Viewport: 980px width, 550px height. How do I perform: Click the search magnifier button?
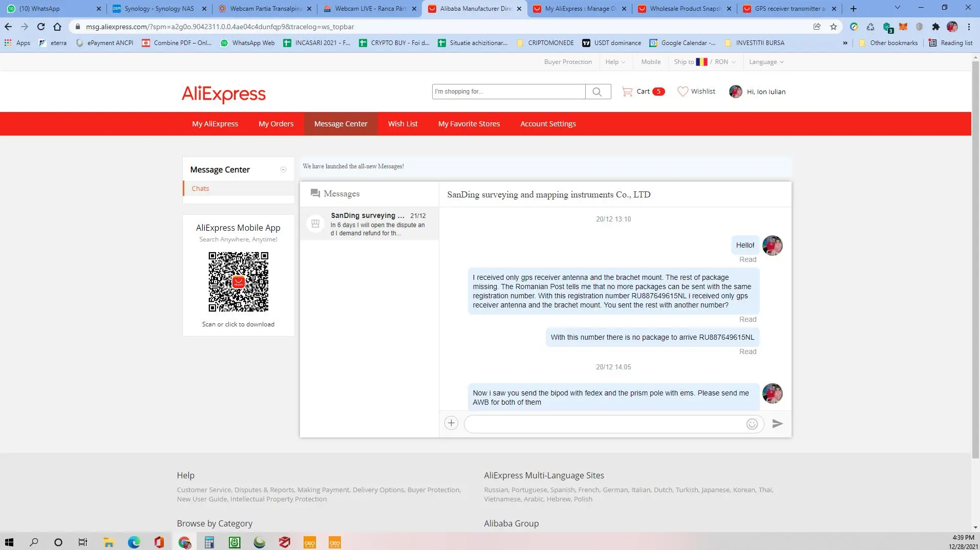pos(598,92)
